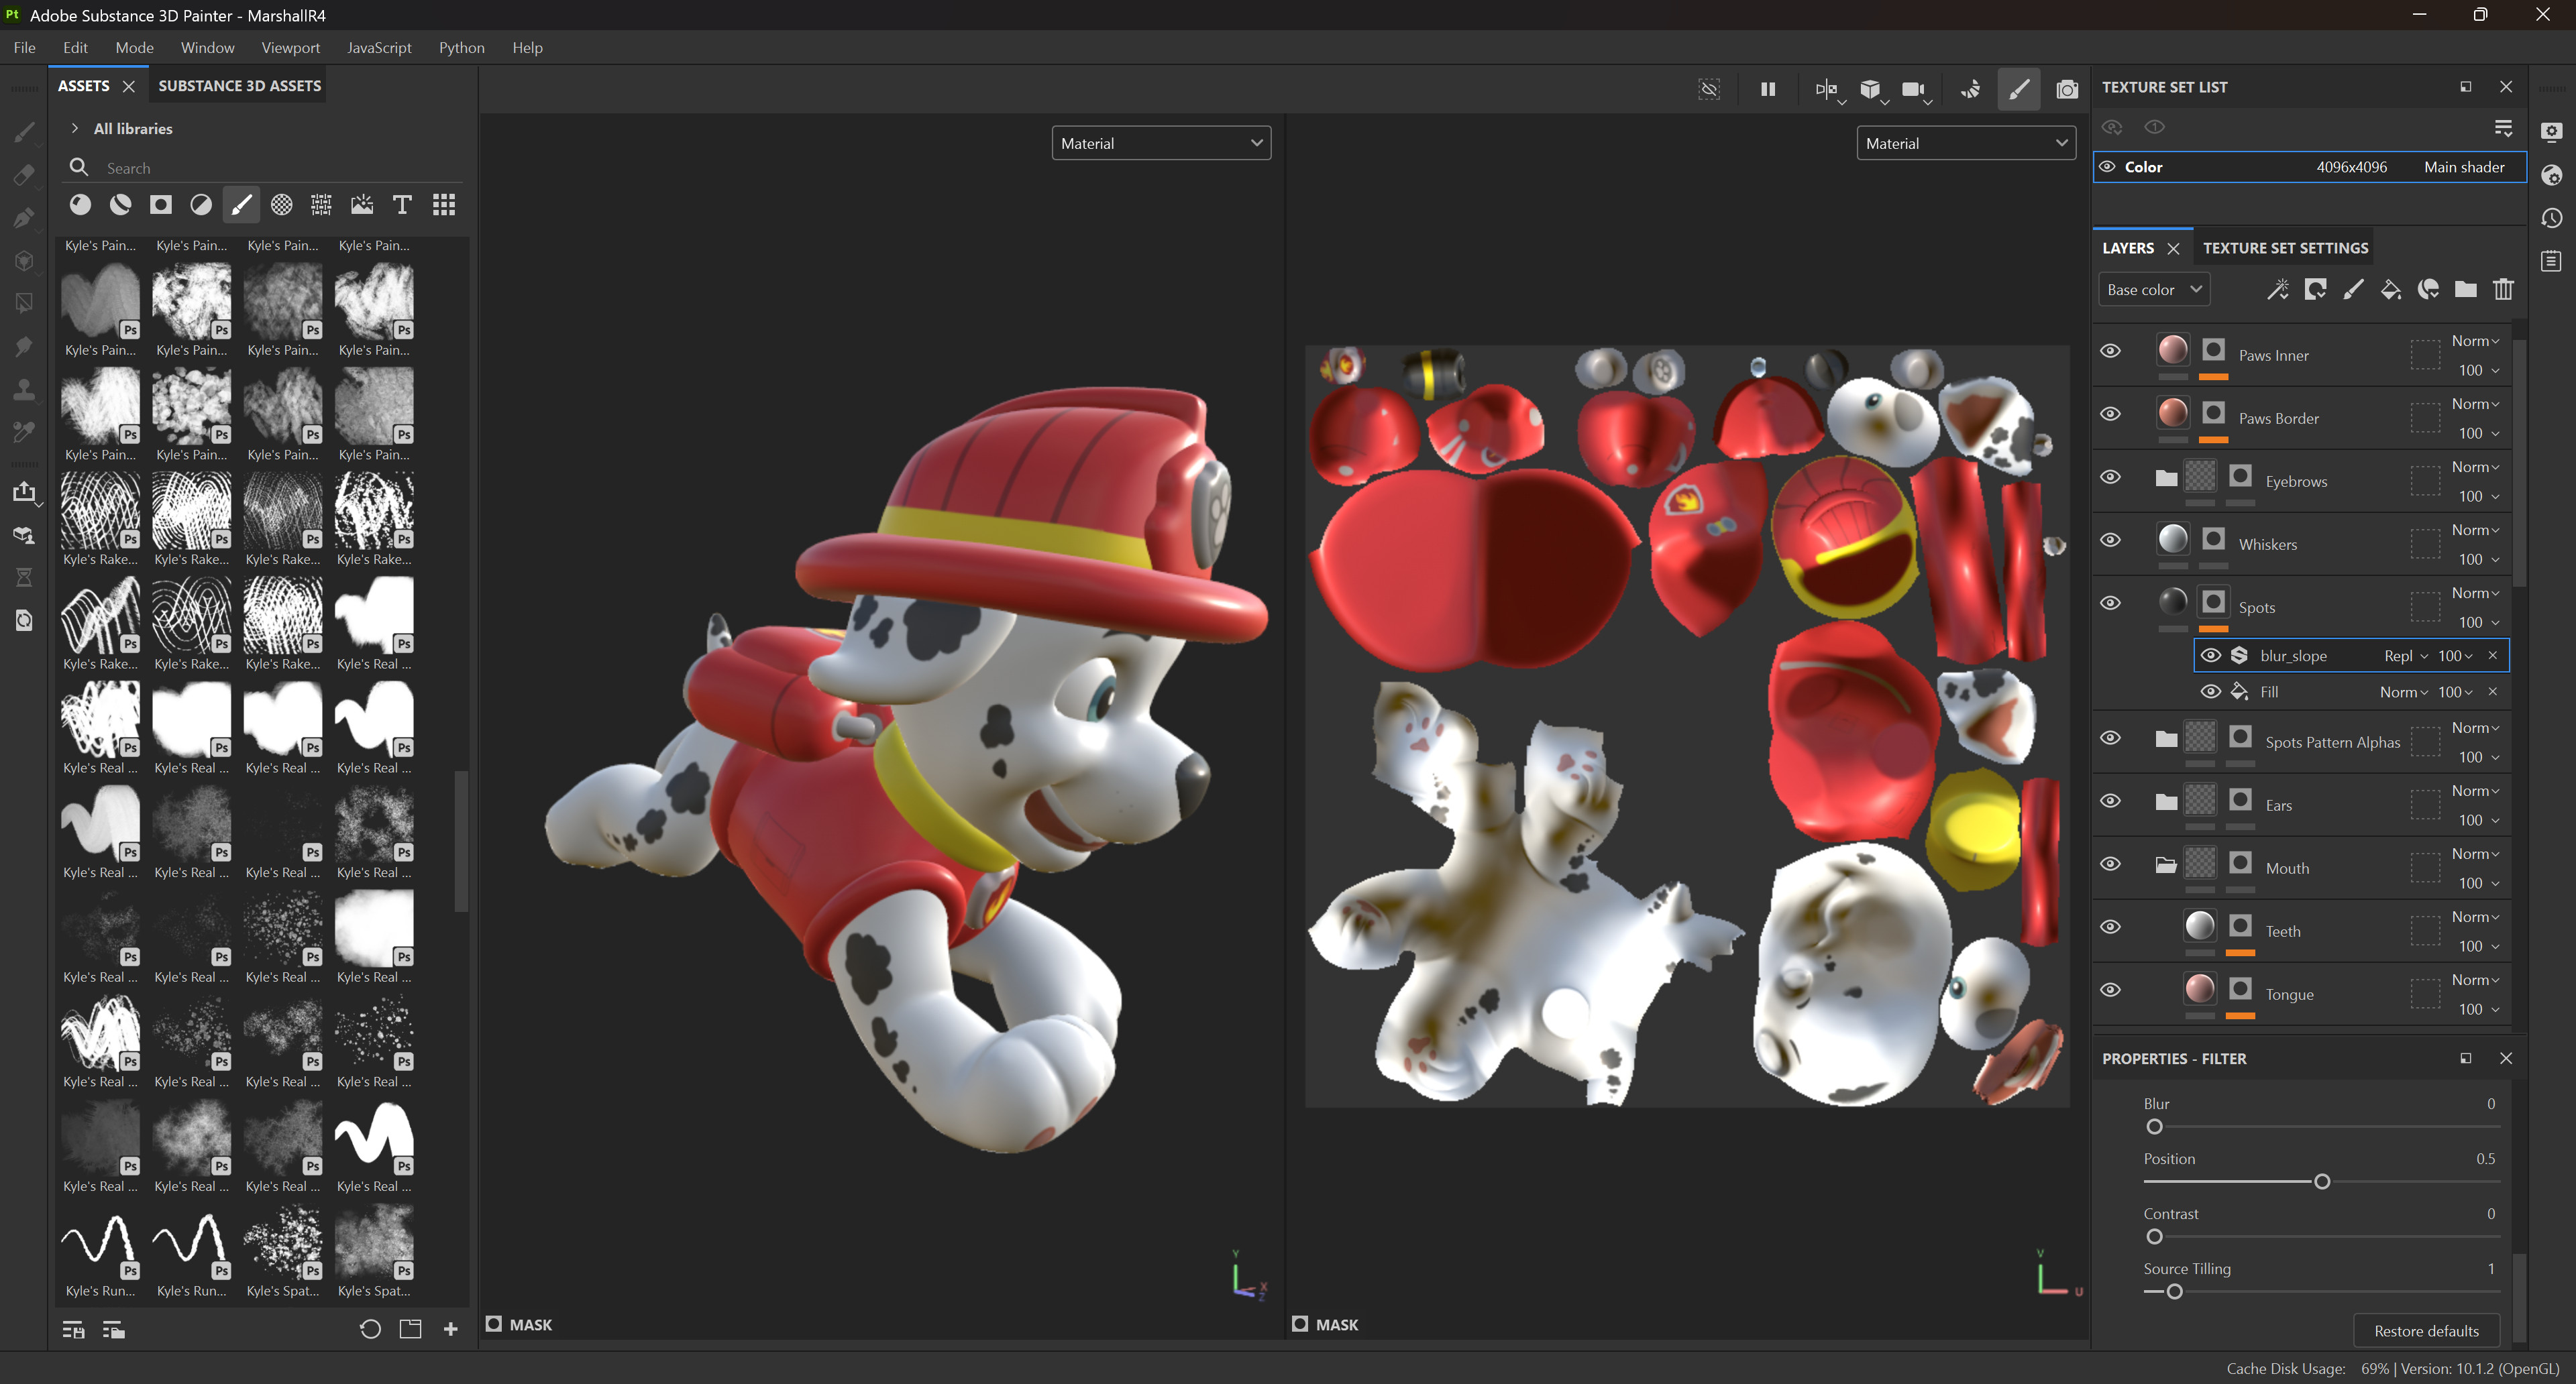The height and width of the screenshot is (1384, 2576).
Task: Filter assets by Smart materials icon
Action: point(120,205)
